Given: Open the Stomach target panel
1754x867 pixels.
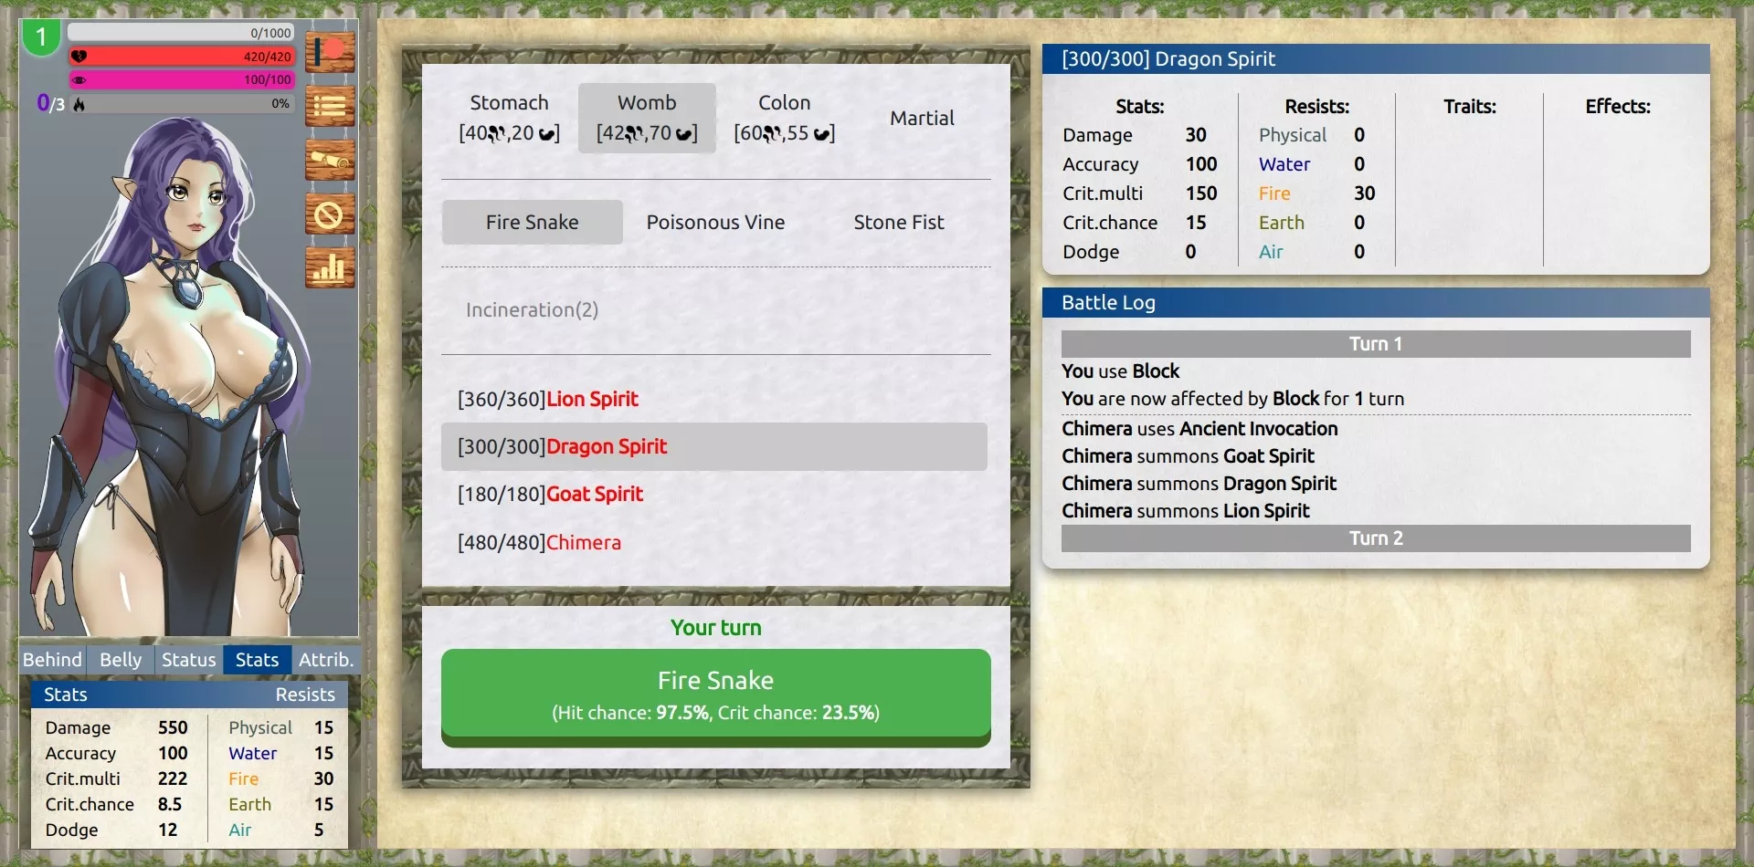Looking at the screenshot, I should (x=509, y=118).
